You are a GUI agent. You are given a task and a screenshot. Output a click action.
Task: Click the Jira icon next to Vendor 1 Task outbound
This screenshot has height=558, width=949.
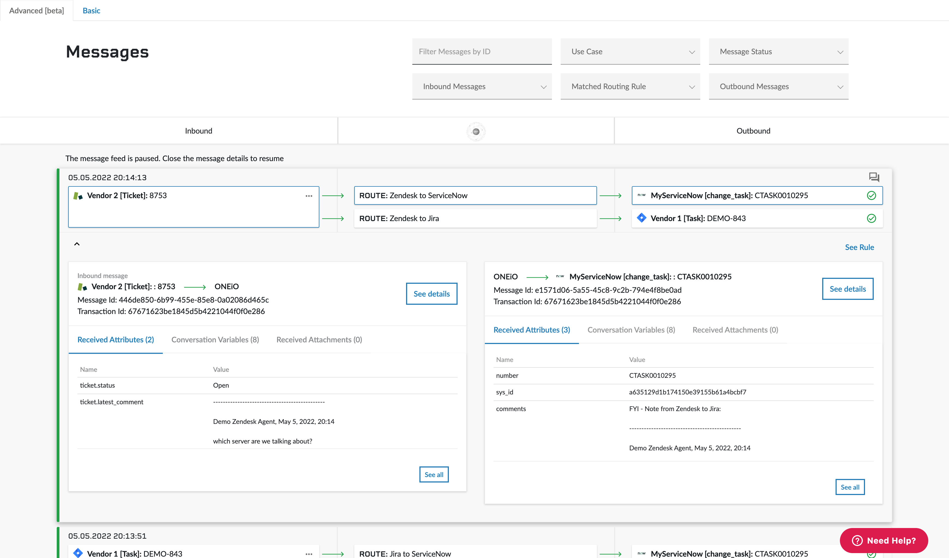(642, 218)
